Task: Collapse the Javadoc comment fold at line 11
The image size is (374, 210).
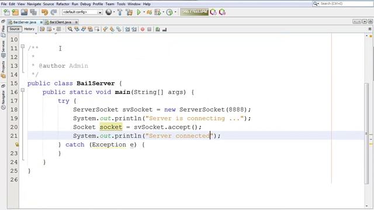Action: click(x=23, y=47)
